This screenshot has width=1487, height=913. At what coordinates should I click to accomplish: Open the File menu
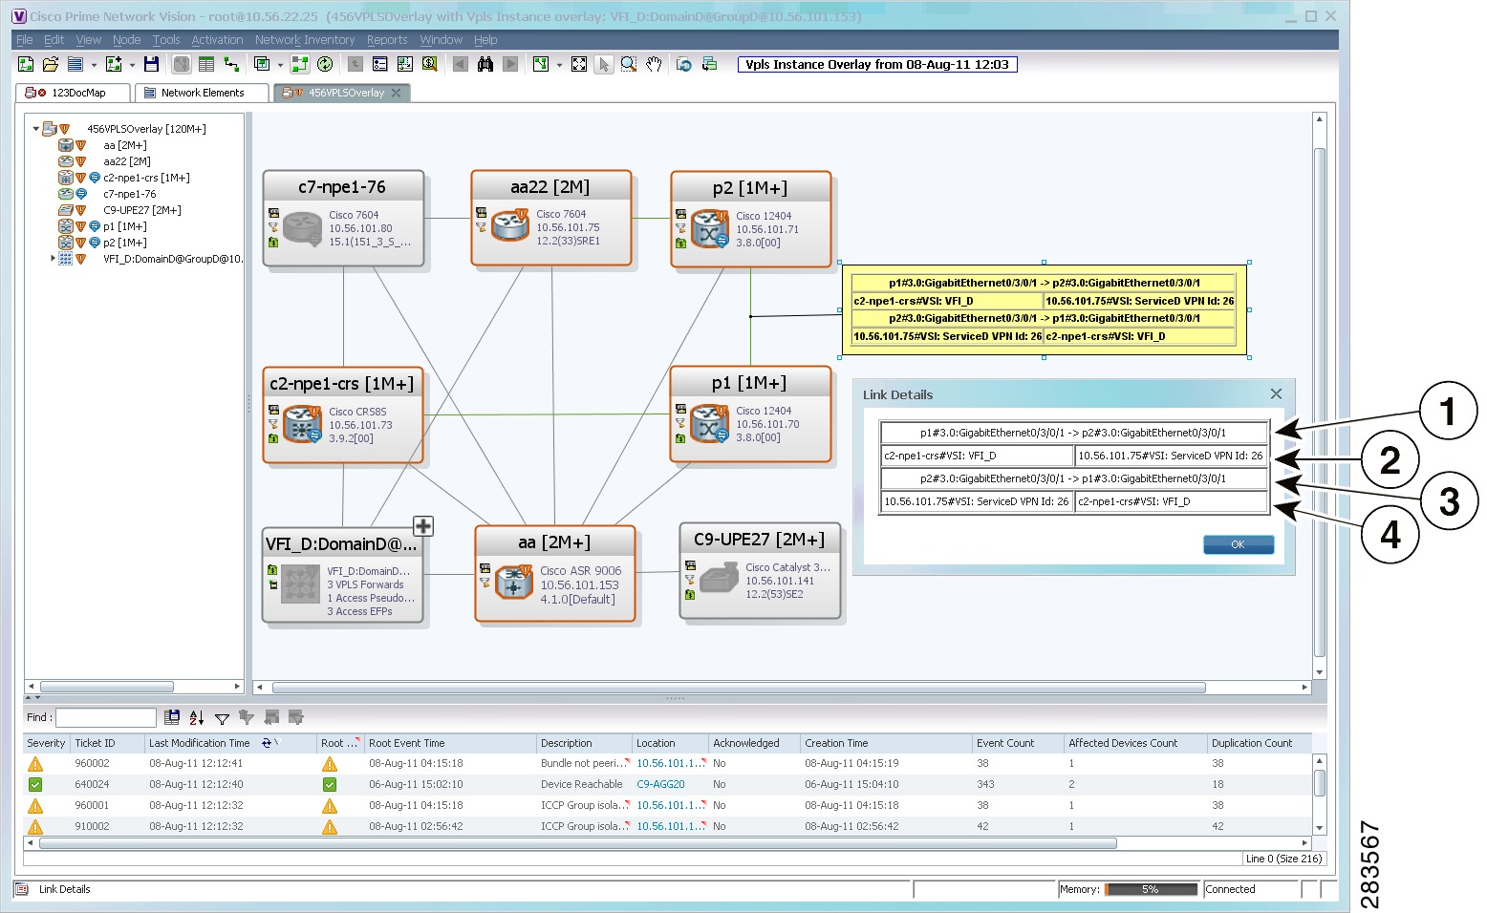tap(25, 40)
